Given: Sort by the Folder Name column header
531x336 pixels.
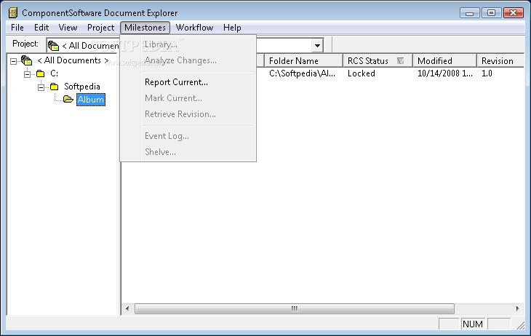Looking at the screenshot, I should [304, 60].
